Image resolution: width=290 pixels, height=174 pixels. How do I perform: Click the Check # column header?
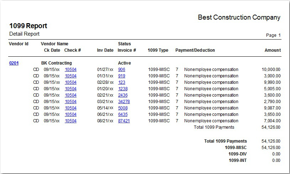(x=73, y=50)
